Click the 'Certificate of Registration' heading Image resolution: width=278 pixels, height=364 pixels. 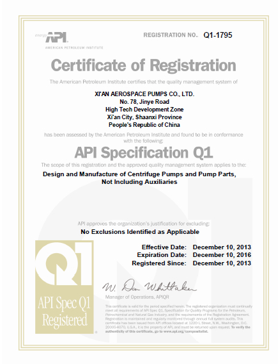[x=143, y=65]
